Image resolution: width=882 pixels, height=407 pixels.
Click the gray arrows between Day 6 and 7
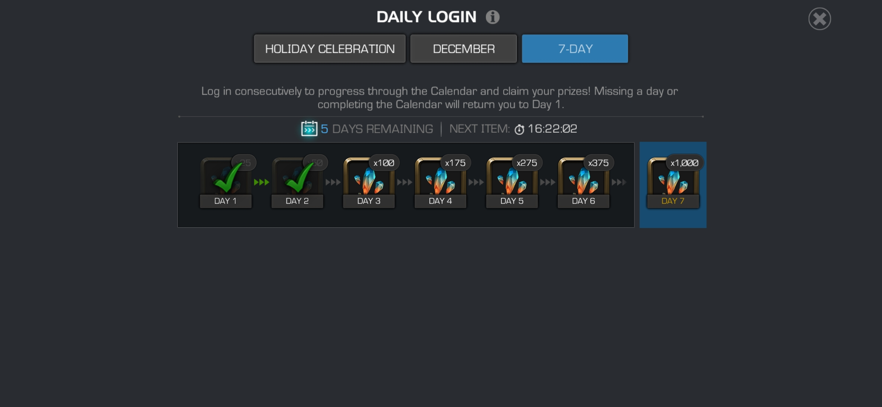(619, 182)
